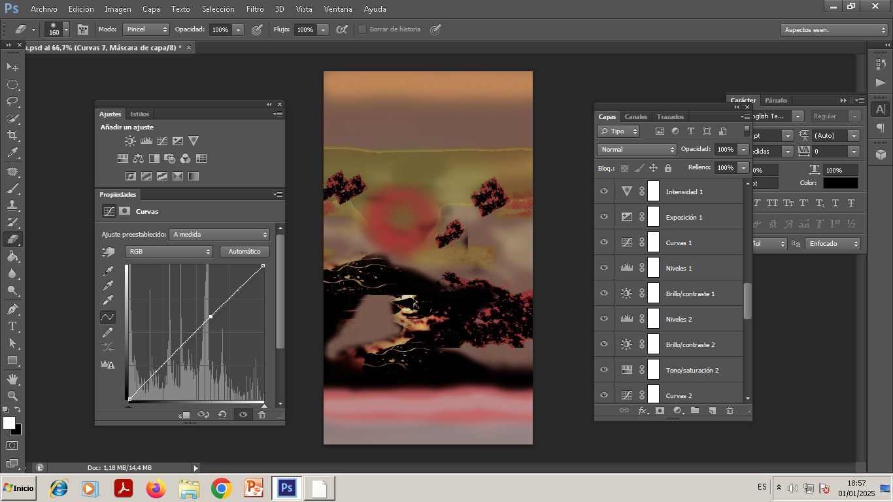The image size is (893, 502).
Task: Click the midpoint on the curve graph
Action: tap(211, 316)
